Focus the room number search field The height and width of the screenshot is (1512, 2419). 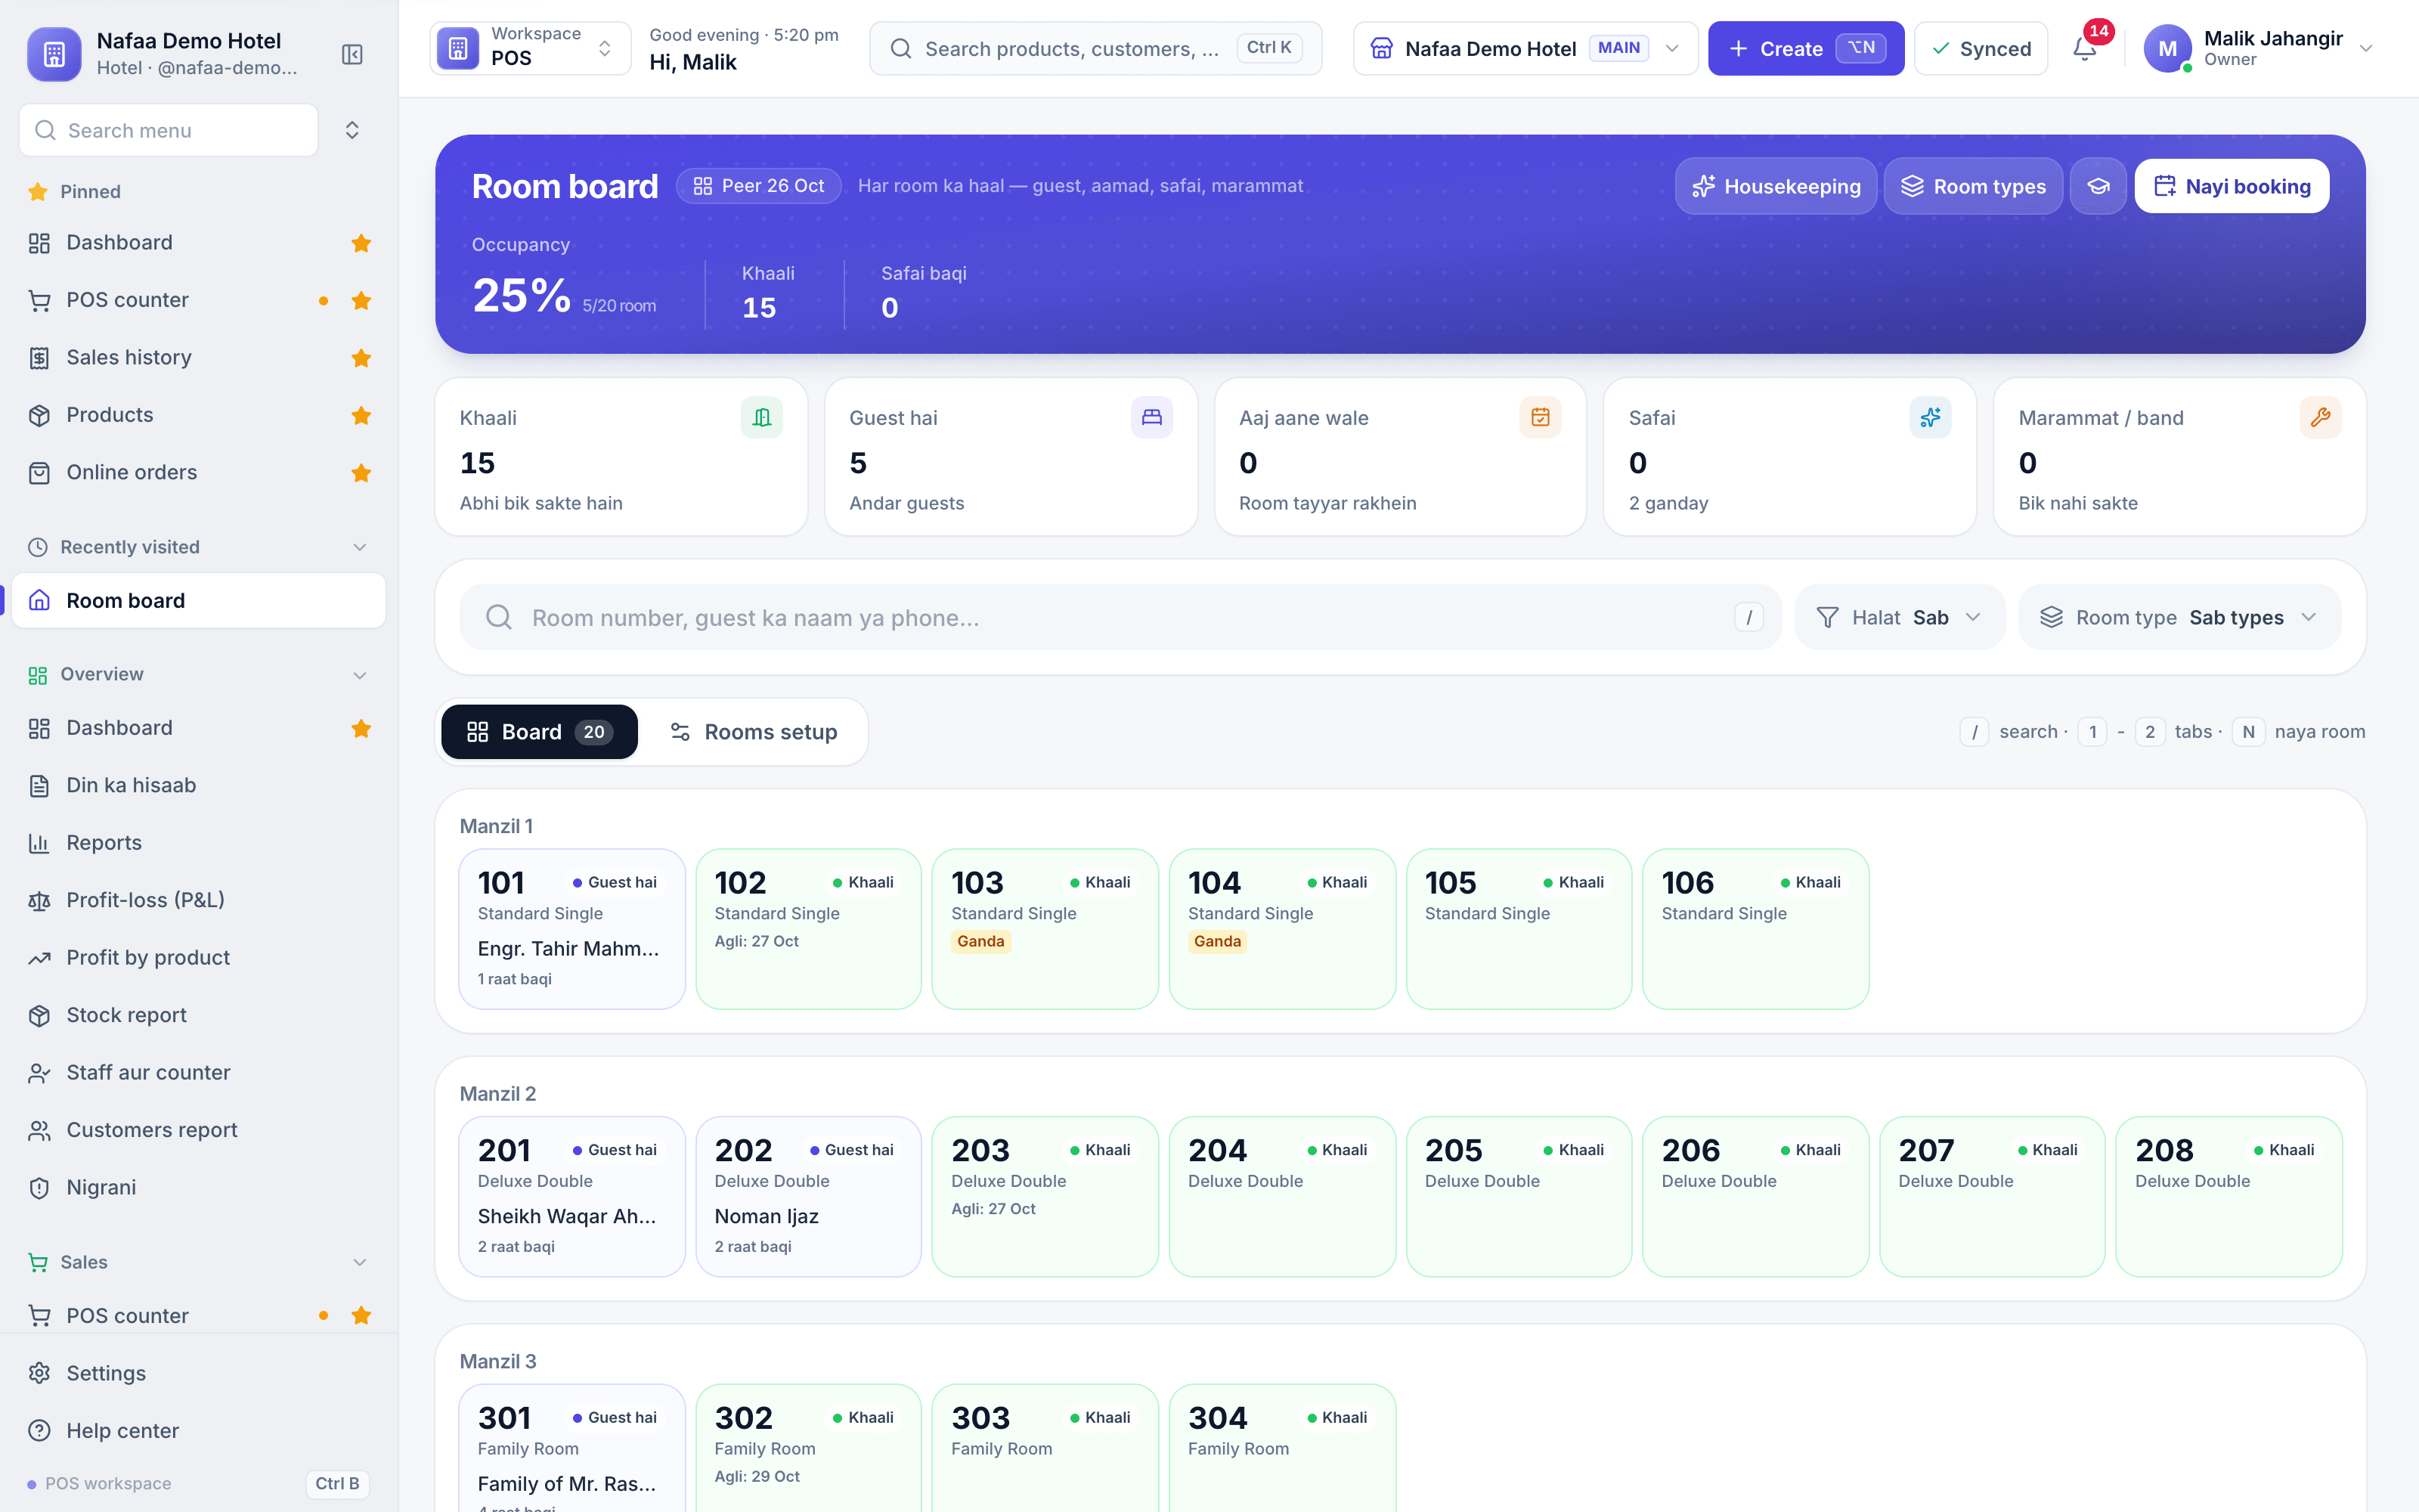coord(1120,617)
